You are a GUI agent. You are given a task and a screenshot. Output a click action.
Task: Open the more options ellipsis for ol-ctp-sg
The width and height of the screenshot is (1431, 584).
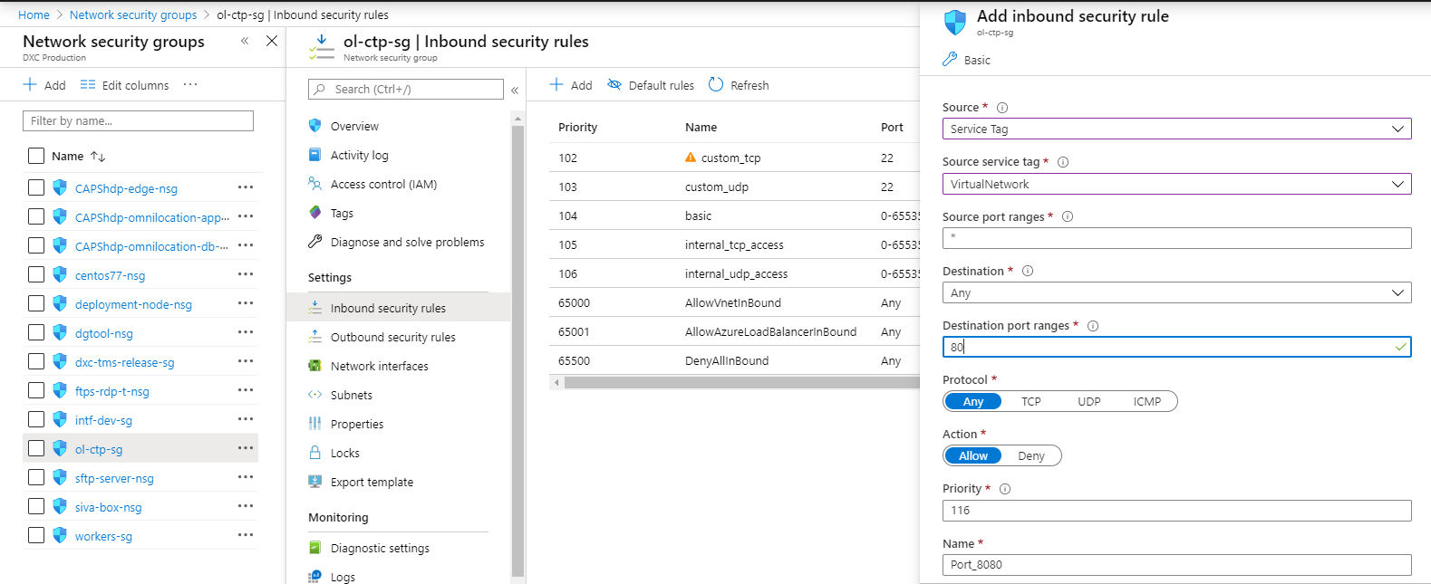coord(246,448)
